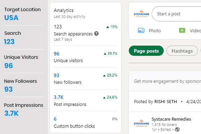Viewport: 201px width, 134px height.
Task: Open the 96 Unique visitors analytics link
Action: (68, 57)
